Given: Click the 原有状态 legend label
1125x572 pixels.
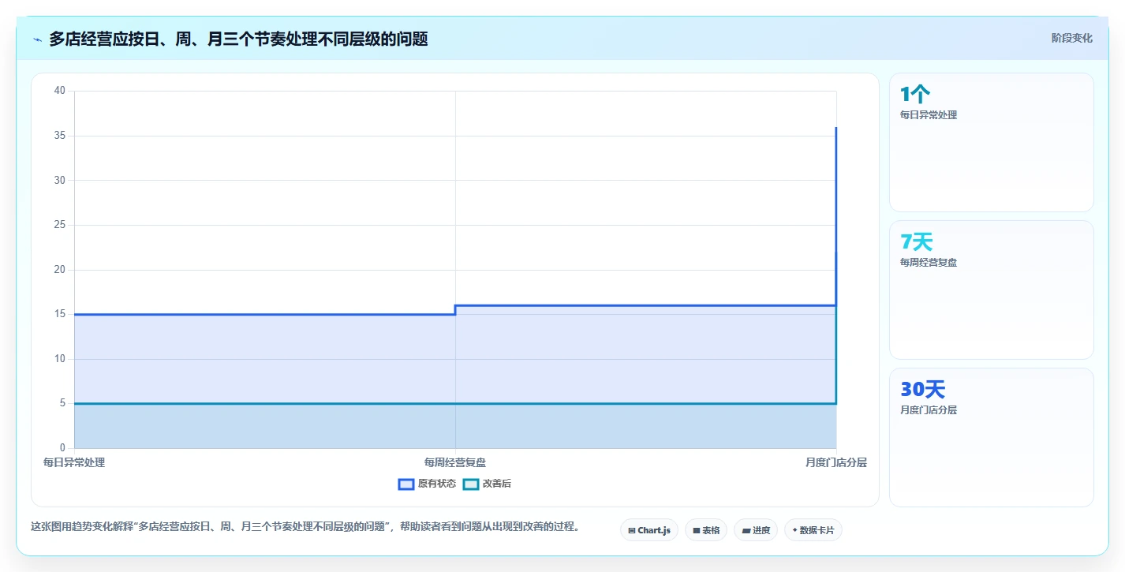Looking at the screenshot, I should point(437,484).
